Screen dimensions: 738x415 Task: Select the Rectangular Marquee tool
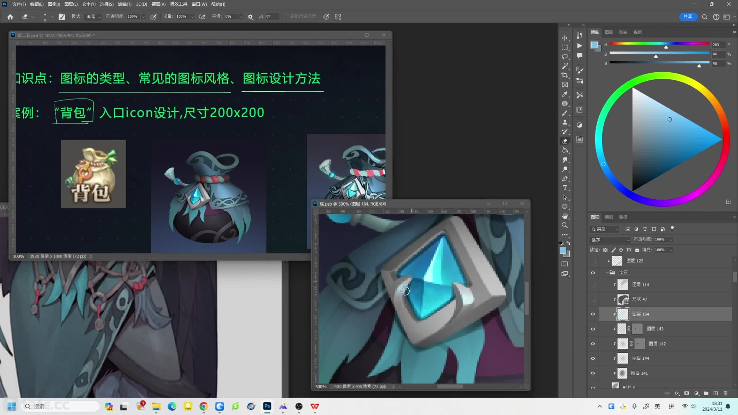tap(565, 47)
